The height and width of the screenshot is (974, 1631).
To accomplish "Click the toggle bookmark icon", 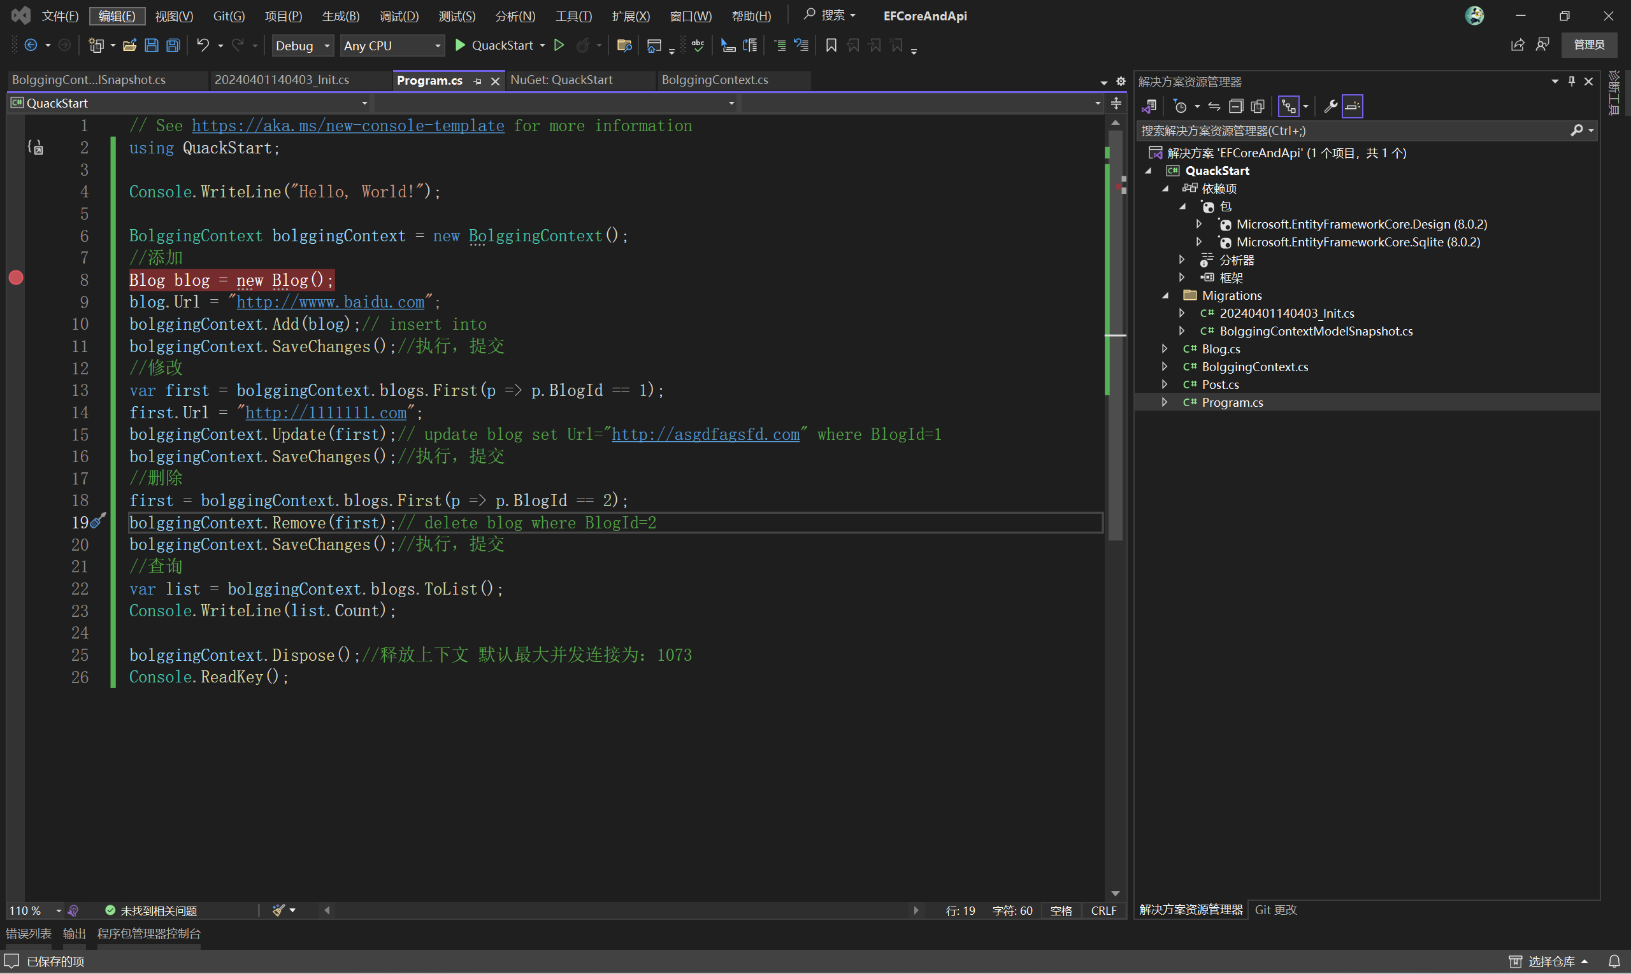I will coord(831,45).
